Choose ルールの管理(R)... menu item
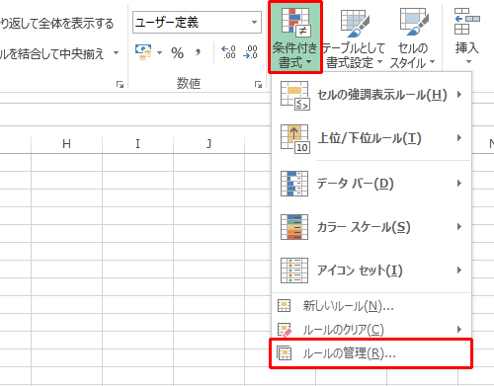Viewport: 494px width, 386px height. [371, 353]
